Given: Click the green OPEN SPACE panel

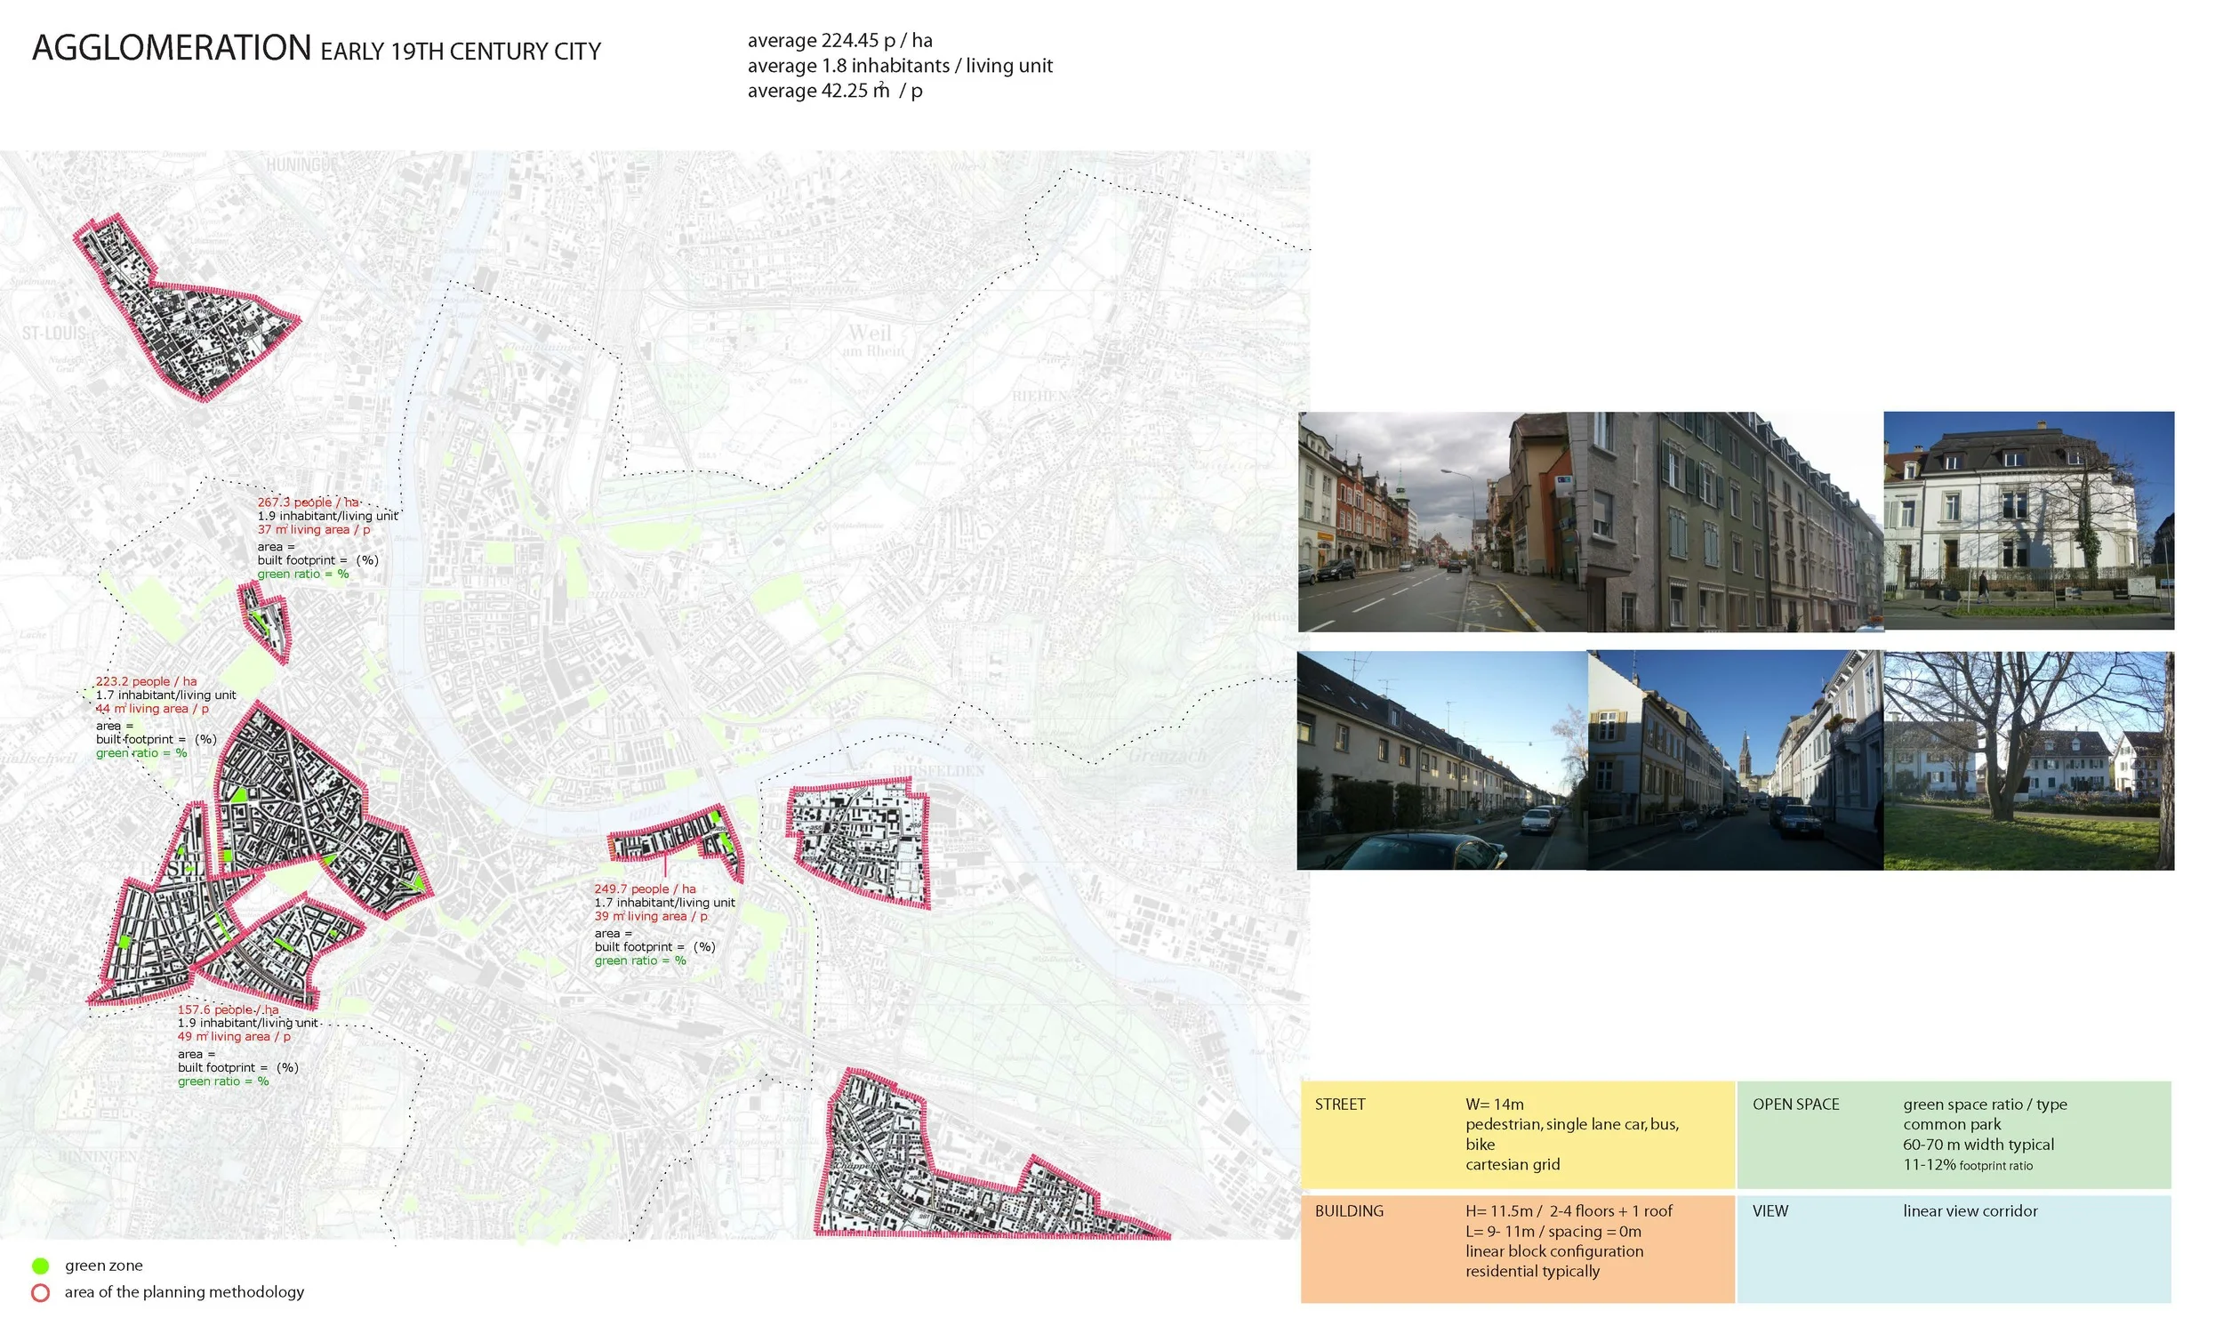Looking at the screenshot, I should [1954, 1135].
